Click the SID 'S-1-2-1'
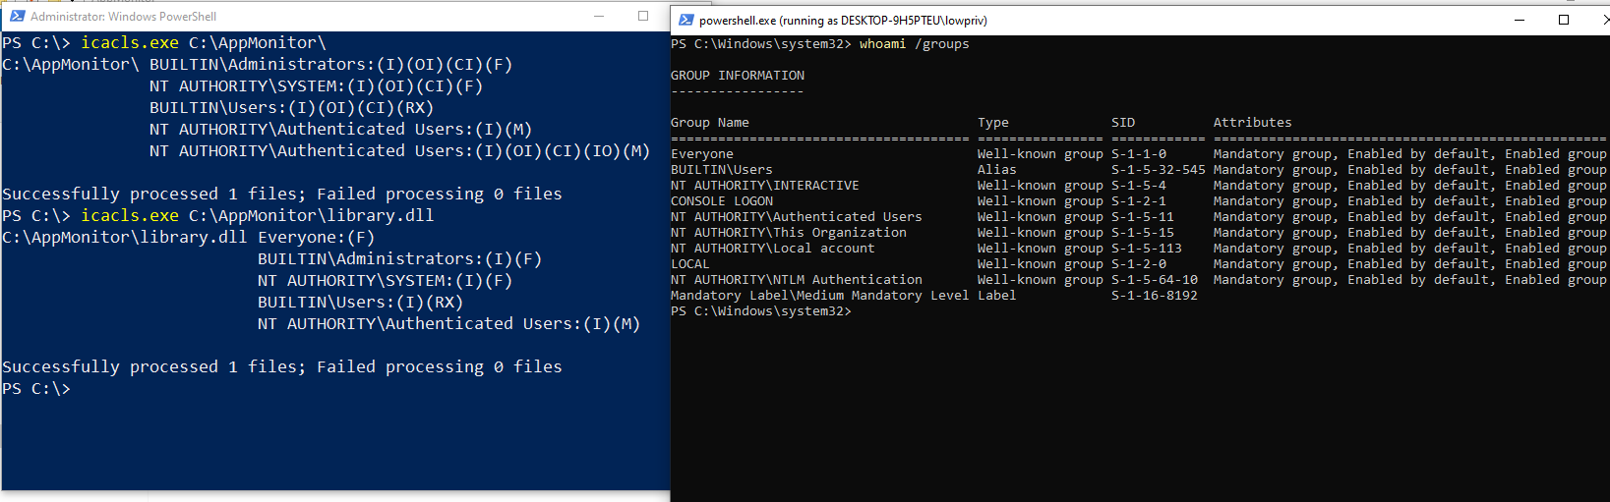1610x502 pixels. pos(1139,201)
